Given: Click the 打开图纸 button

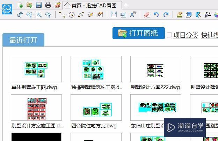Looking at the screenshot, I should pos(139,33).
